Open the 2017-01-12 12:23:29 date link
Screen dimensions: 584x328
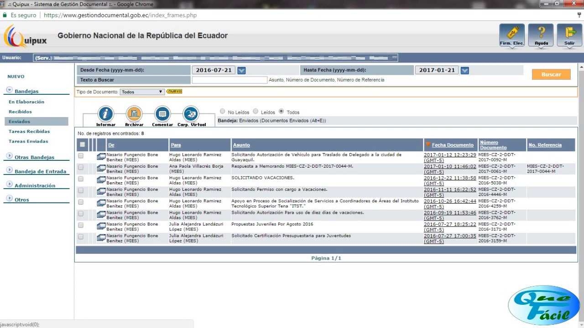[450, 158]
